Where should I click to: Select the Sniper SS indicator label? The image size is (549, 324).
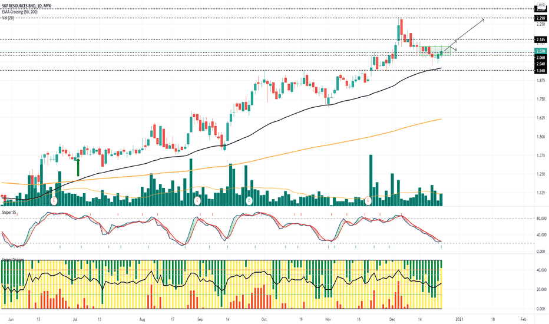[x=9, y=212]
